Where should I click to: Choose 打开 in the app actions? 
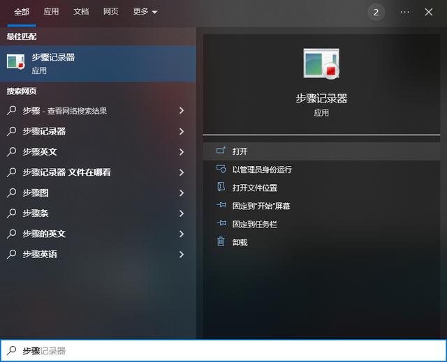(x=321, y=151)
